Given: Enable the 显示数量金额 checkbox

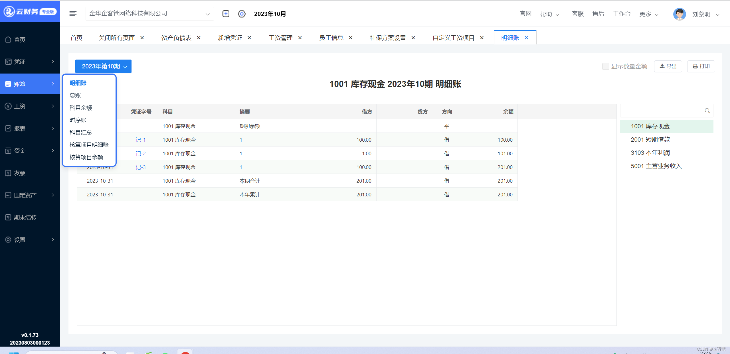Looking at the screenshot, I should click(606, 66).
